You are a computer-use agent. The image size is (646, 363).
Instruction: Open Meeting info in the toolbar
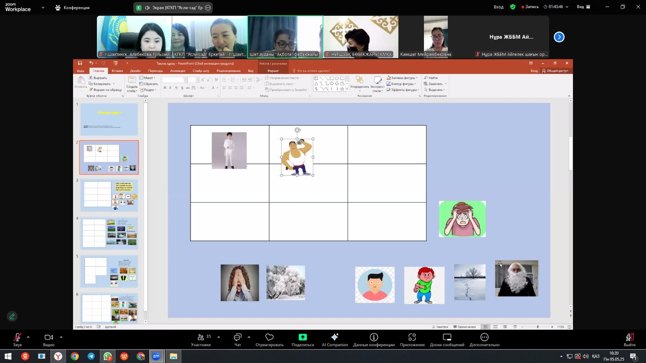point(373,339)
